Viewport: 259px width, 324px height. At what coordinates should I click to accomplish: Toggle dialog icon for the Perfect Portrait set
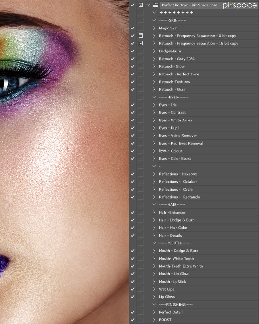pyautogui.click(x=141, y=5)
